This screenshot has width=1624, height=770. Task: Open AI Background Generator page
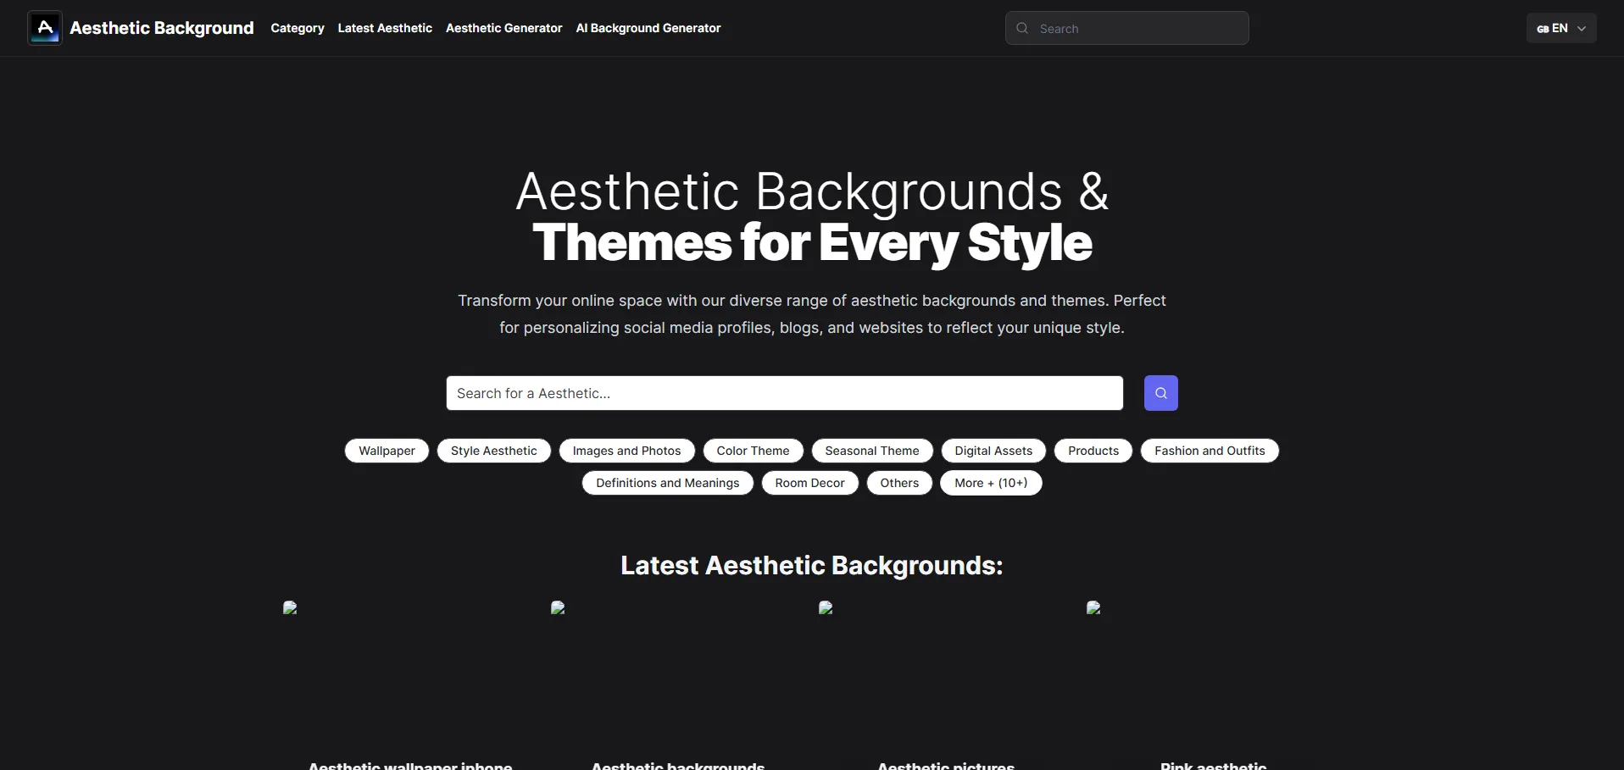(x=648, y=28)
